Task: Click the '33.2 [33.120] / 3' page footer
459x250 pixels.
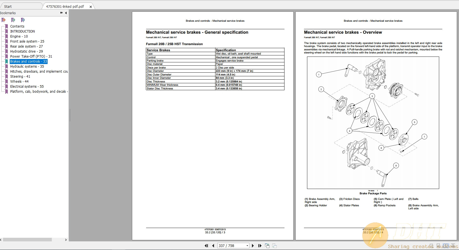Action: point(215,232)
